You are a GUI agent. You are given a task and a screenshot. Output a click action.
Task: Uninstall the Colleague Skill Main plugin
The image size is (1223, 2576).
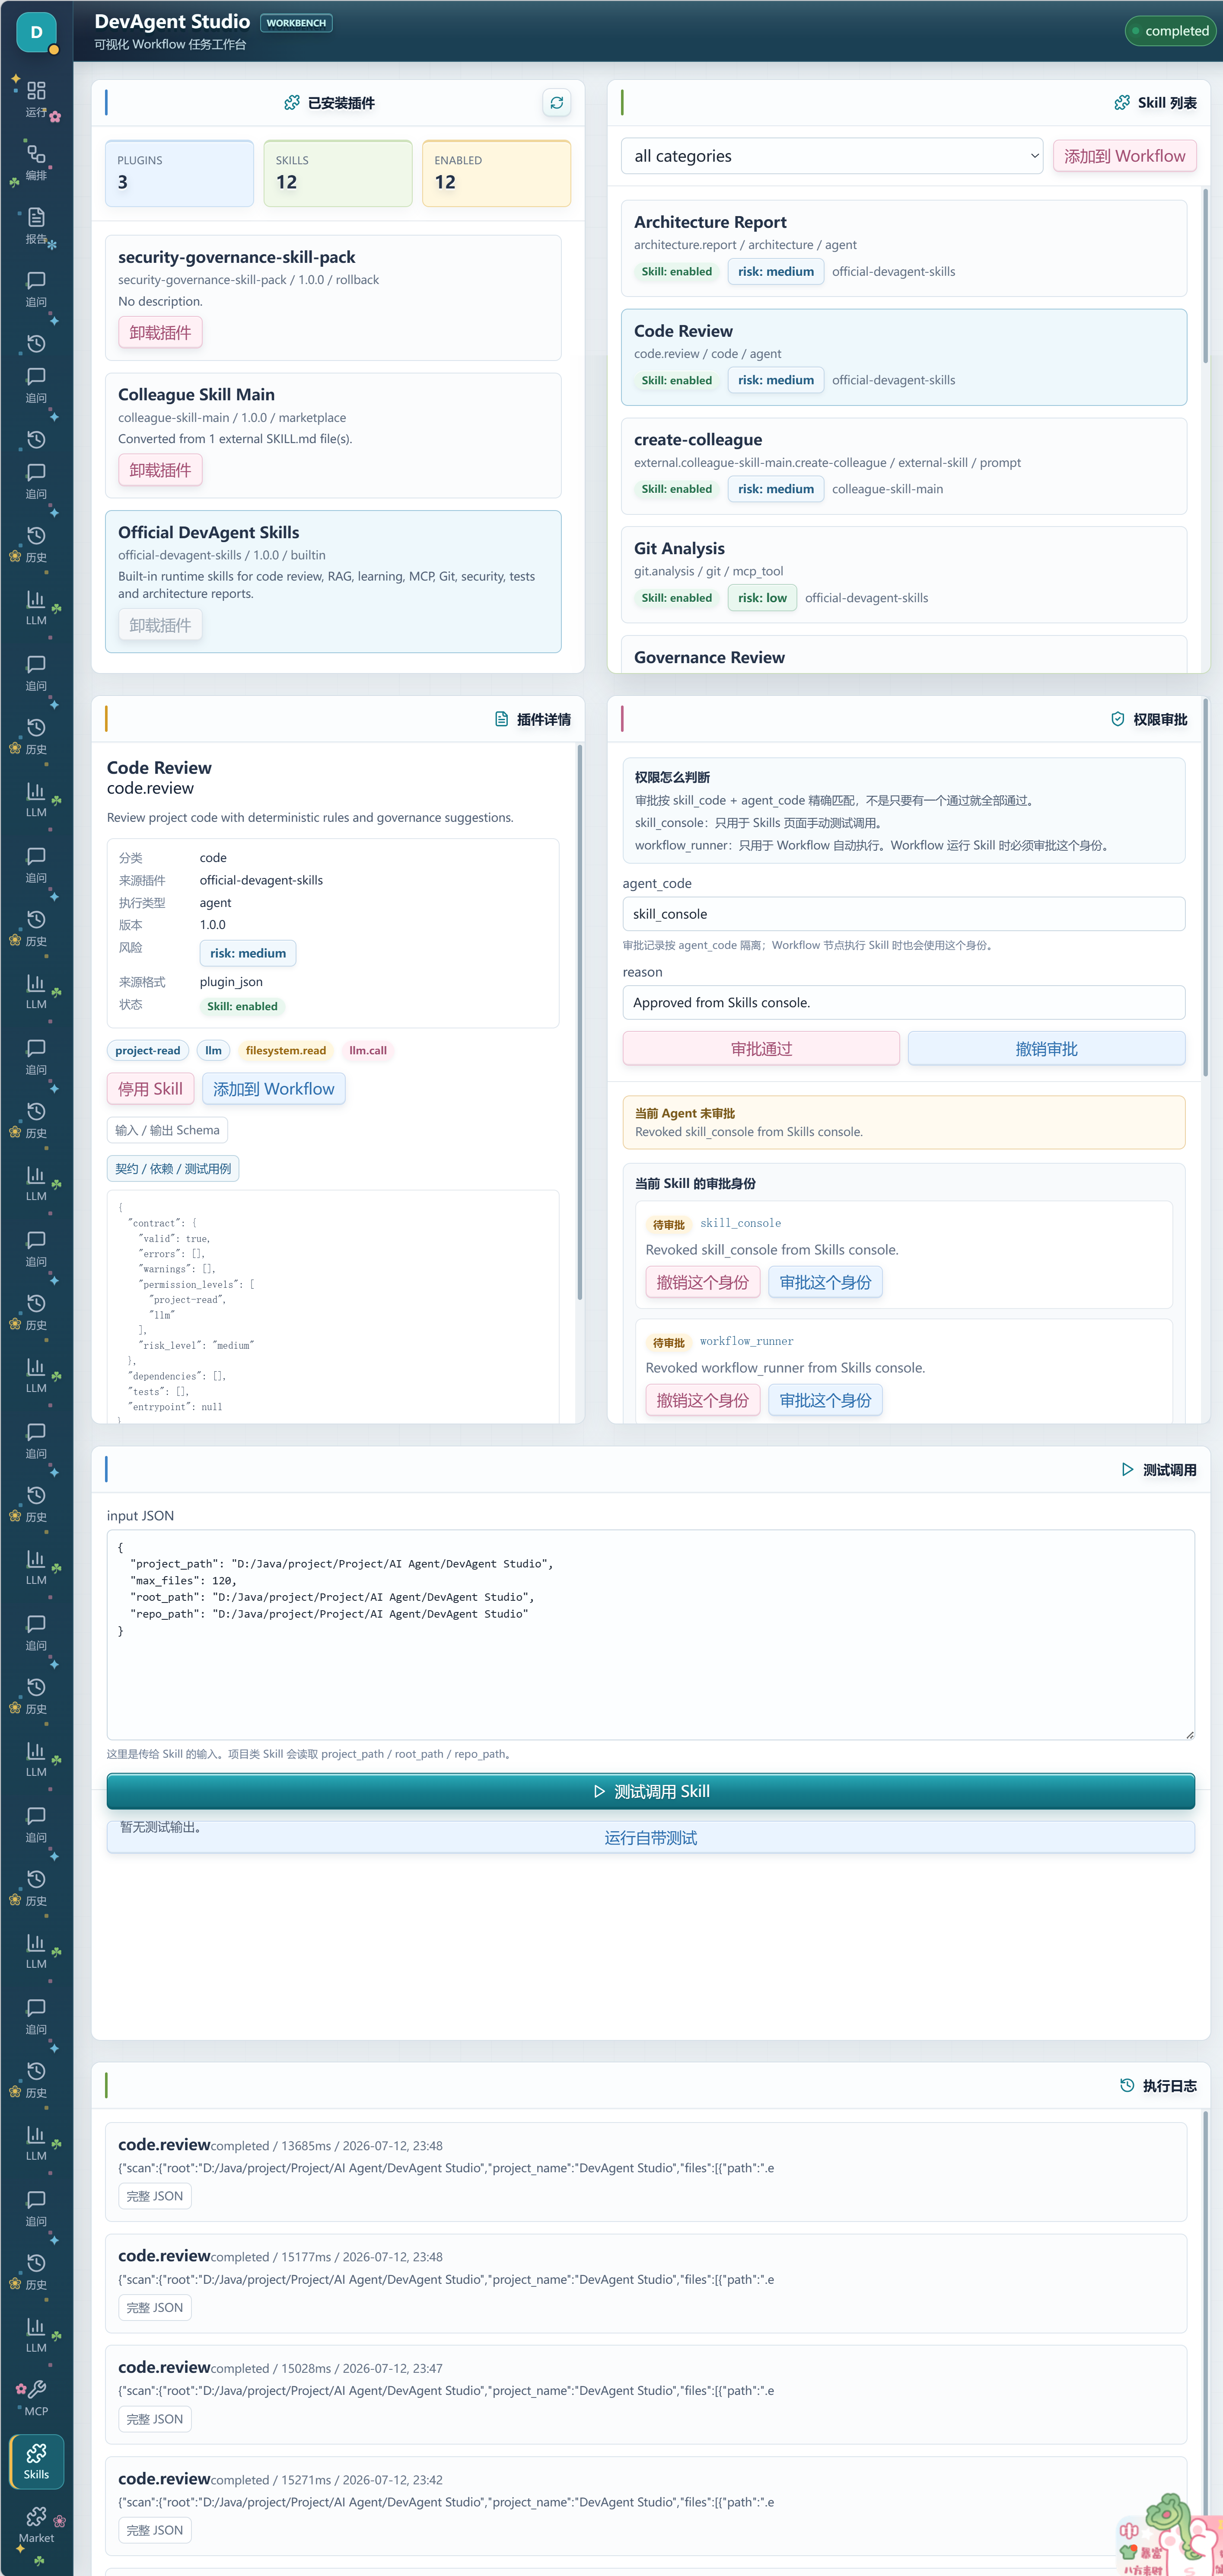[x=160, y=470]
